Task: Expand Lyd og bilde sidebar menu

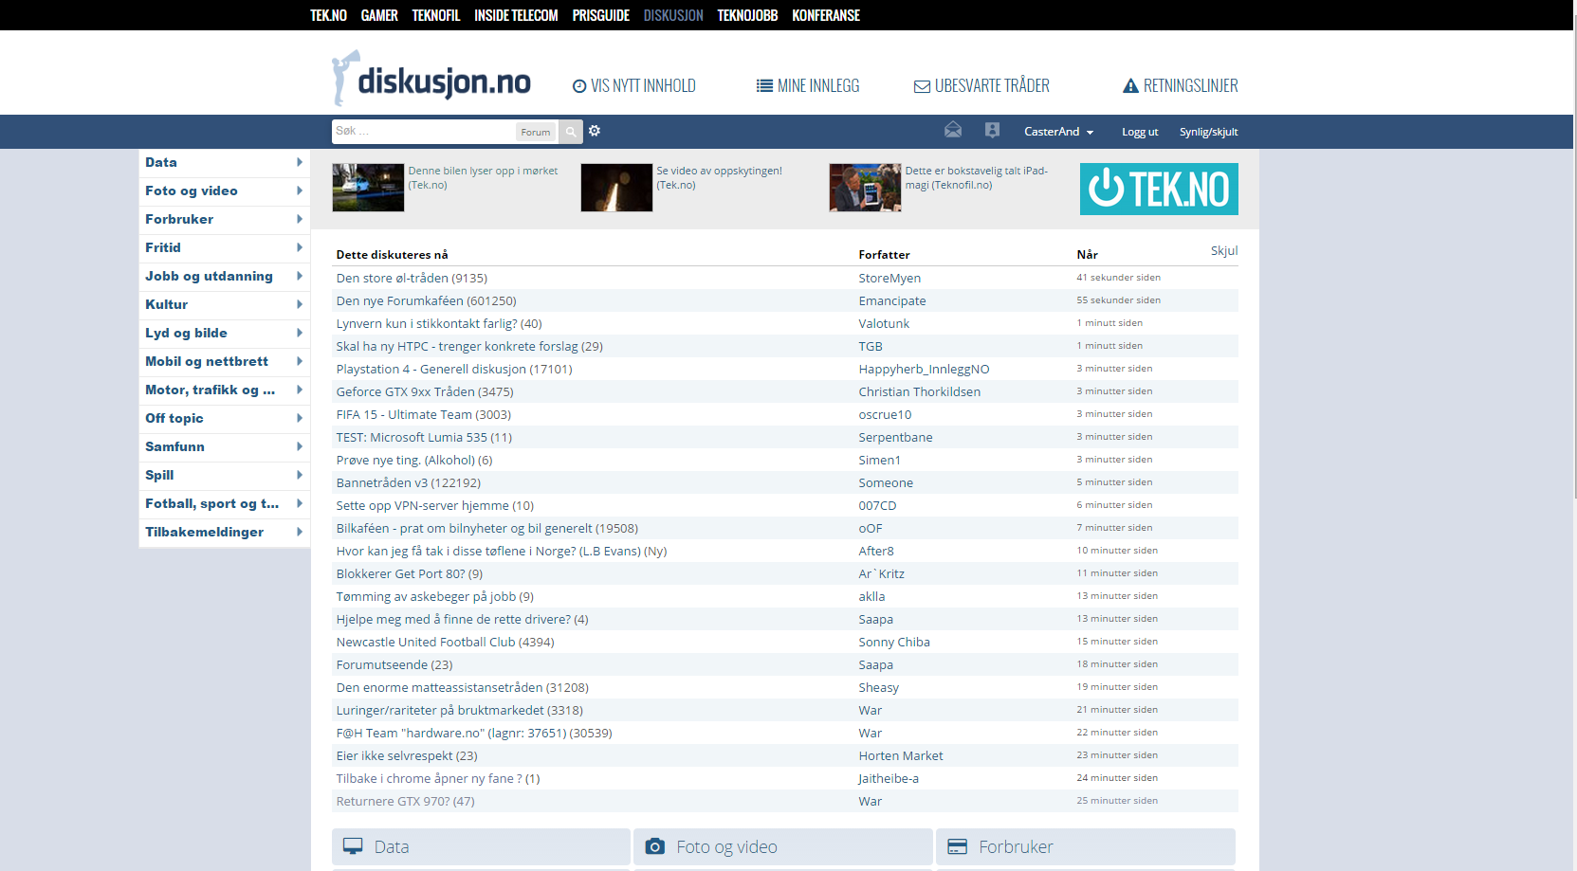Action: 299,333
